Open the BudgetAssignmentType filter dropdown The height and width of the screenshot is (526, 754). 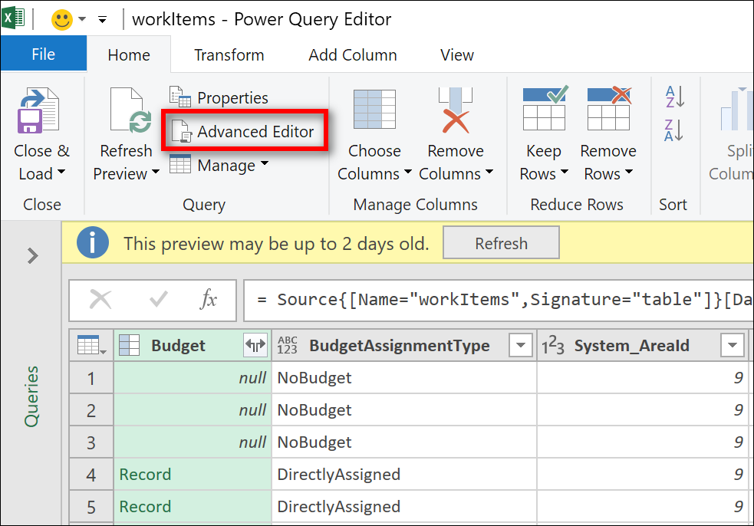[521, 345]
